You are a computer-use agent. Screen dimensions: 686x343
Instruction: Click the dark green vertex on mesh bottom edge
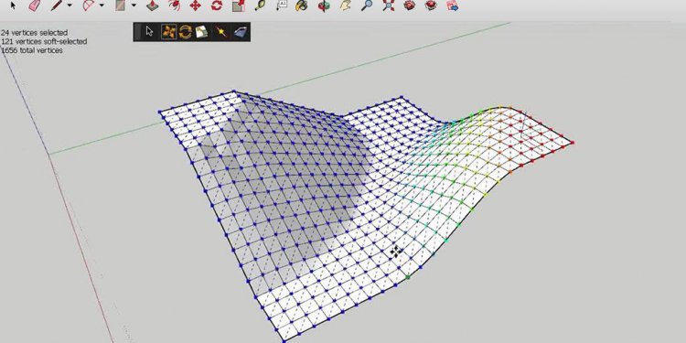point(408,277)
